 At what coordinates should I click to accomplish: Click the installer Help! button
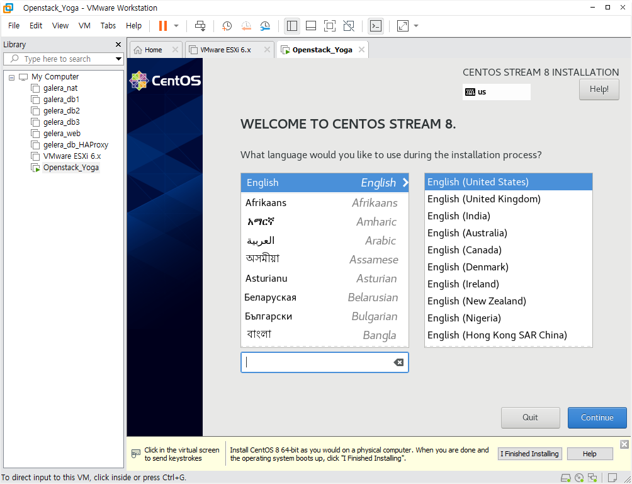click(x=599, y=89)
